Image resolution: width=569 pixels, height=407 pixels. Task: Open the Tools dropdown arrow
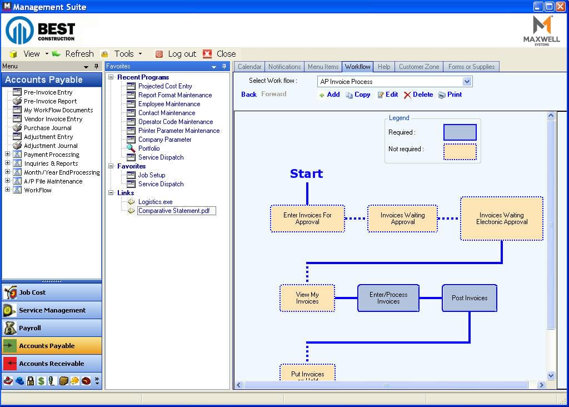[141, 54]
